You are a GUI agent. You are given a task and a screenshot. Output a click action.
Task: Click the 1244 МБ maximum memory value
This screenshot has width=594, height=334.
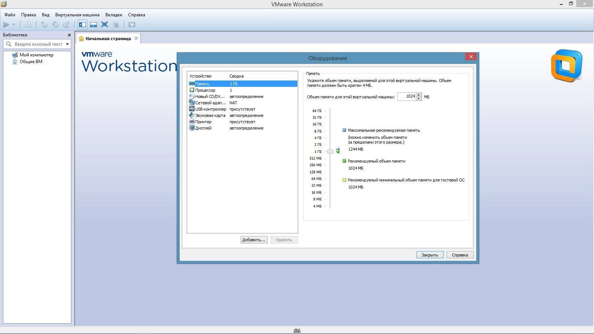pos(356,149)
